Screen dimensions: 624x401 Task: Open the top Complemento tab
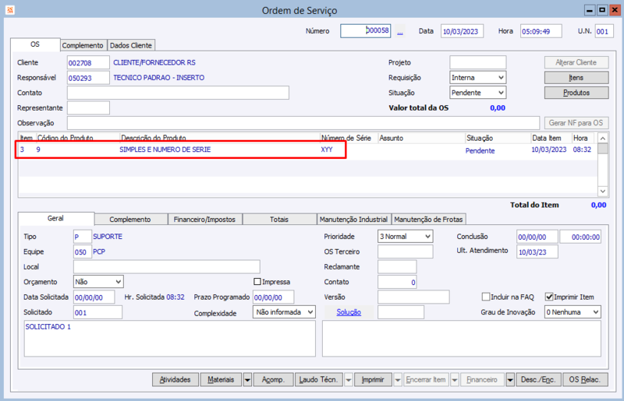[x=83, y=45]
